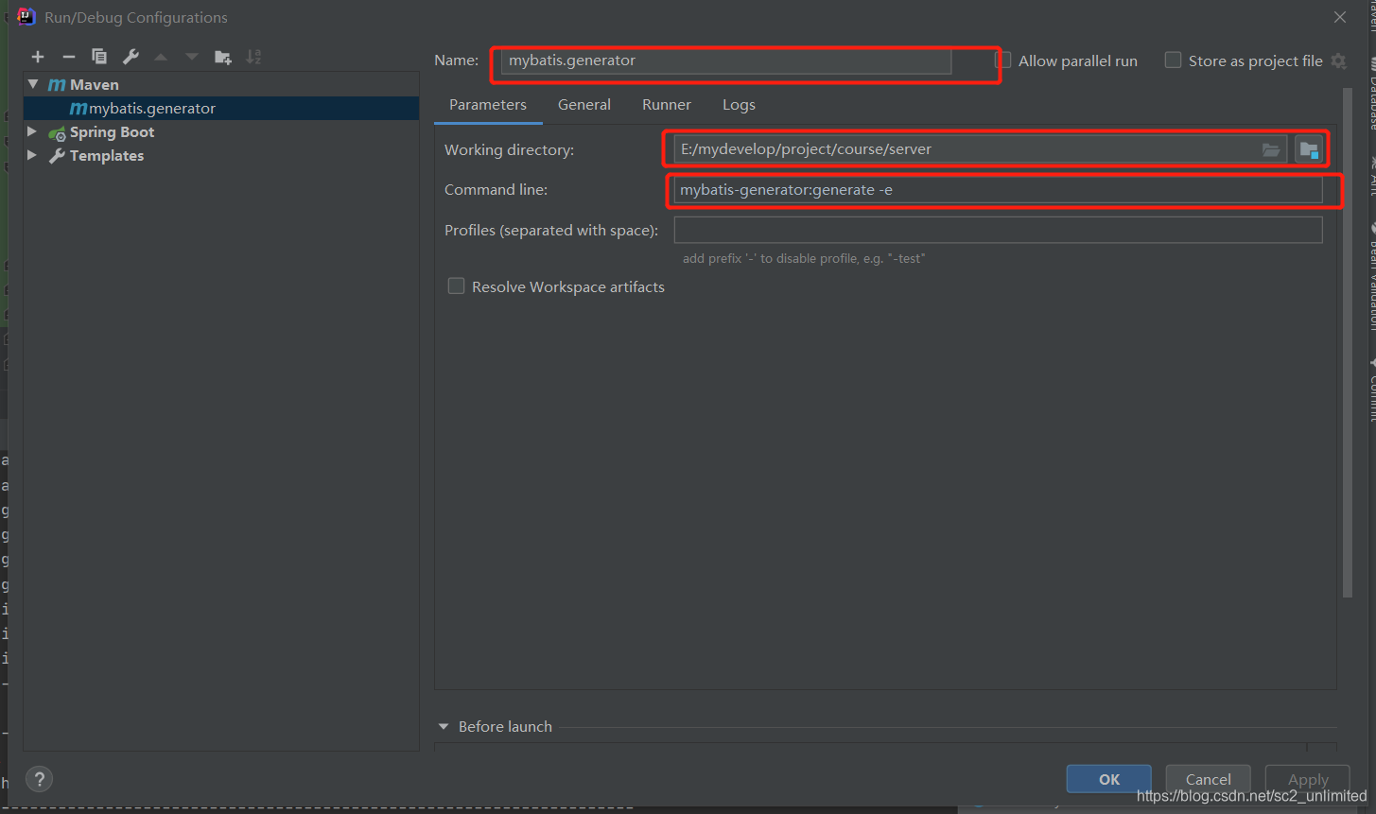The height and width of the screenshot is (814, 1376).
Task: Expand the Spring Boot tree node
Action: coord(32,131)
